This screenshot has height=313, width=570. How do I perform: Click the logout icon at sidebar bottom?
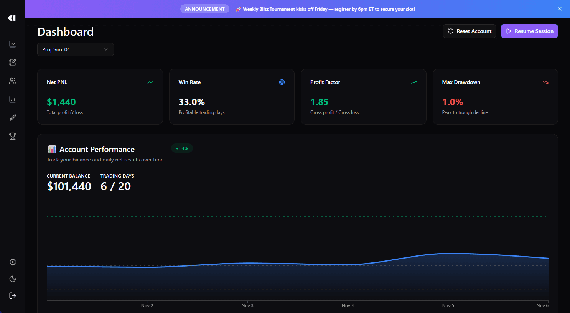pyautogui.click(x=12, y=295)
